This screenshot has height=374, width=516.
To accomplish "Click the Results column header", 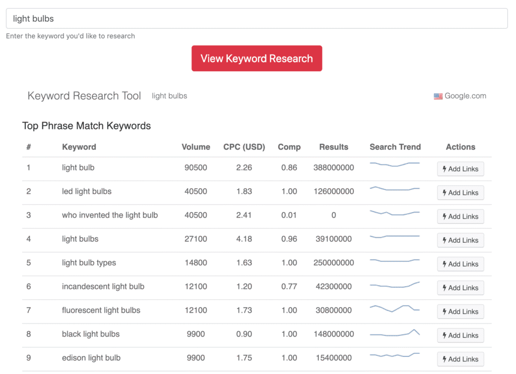I will [334, 147].
